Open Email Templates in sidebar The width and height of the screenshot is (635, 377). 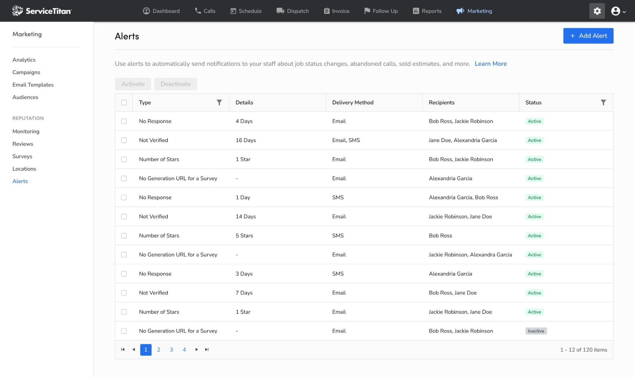[x=33, y=85]
